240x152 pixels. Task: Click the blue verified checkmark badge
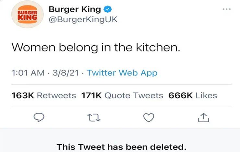pos(108,9)
